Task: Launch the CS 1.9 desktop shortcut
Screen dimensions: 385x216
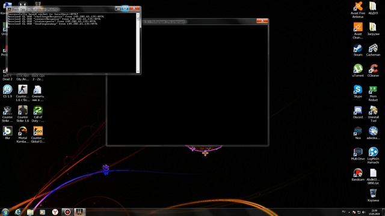Action: point(7,91)
